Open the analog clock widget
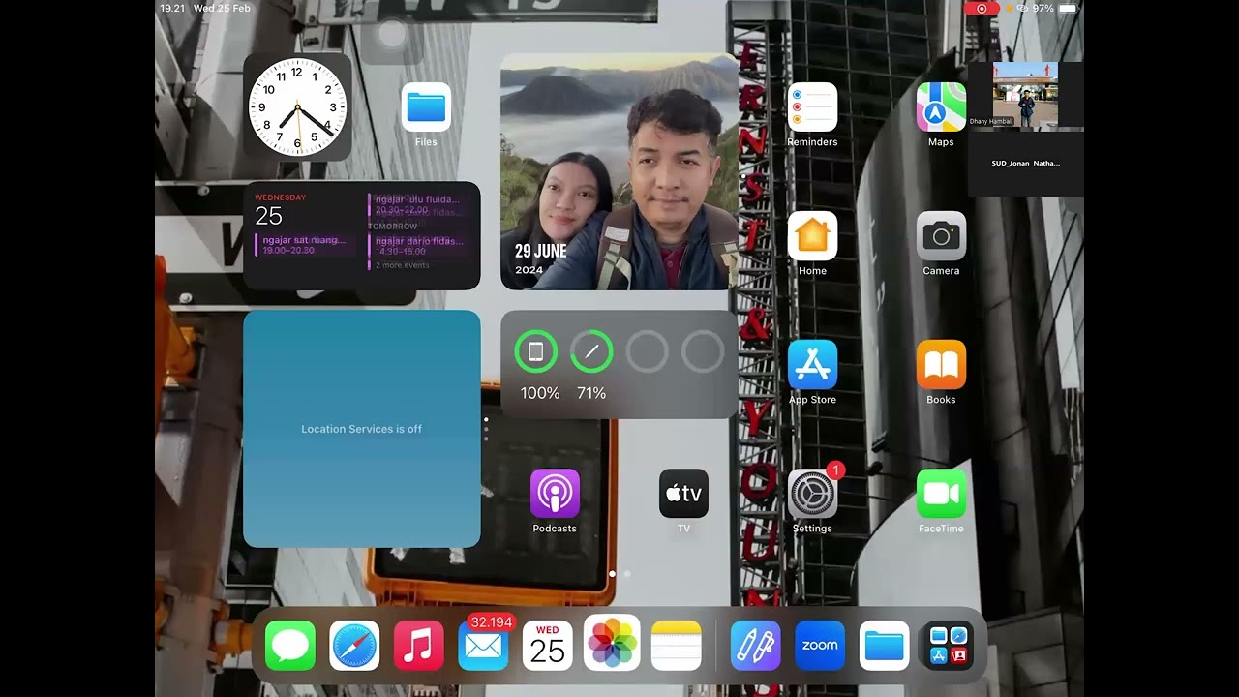 297,106
